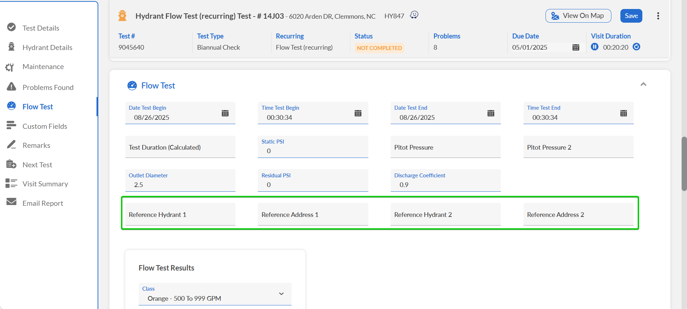
Task: Open picker icon for Time Test Begin
Action: coord(358,113)
